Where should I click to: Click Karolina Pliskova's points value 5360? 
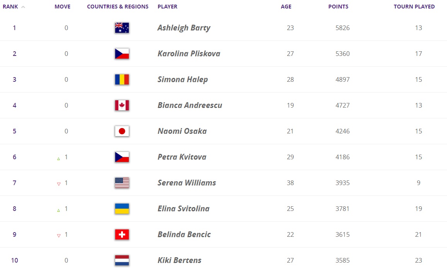click(342, 54)
